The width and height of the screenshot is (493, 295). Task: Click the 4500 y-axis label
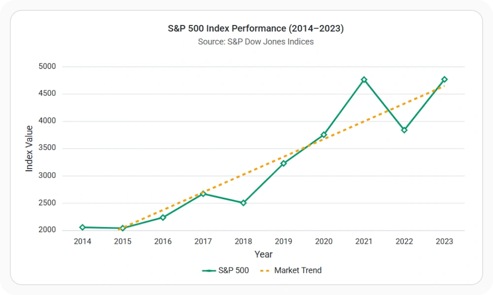(47, 93)
